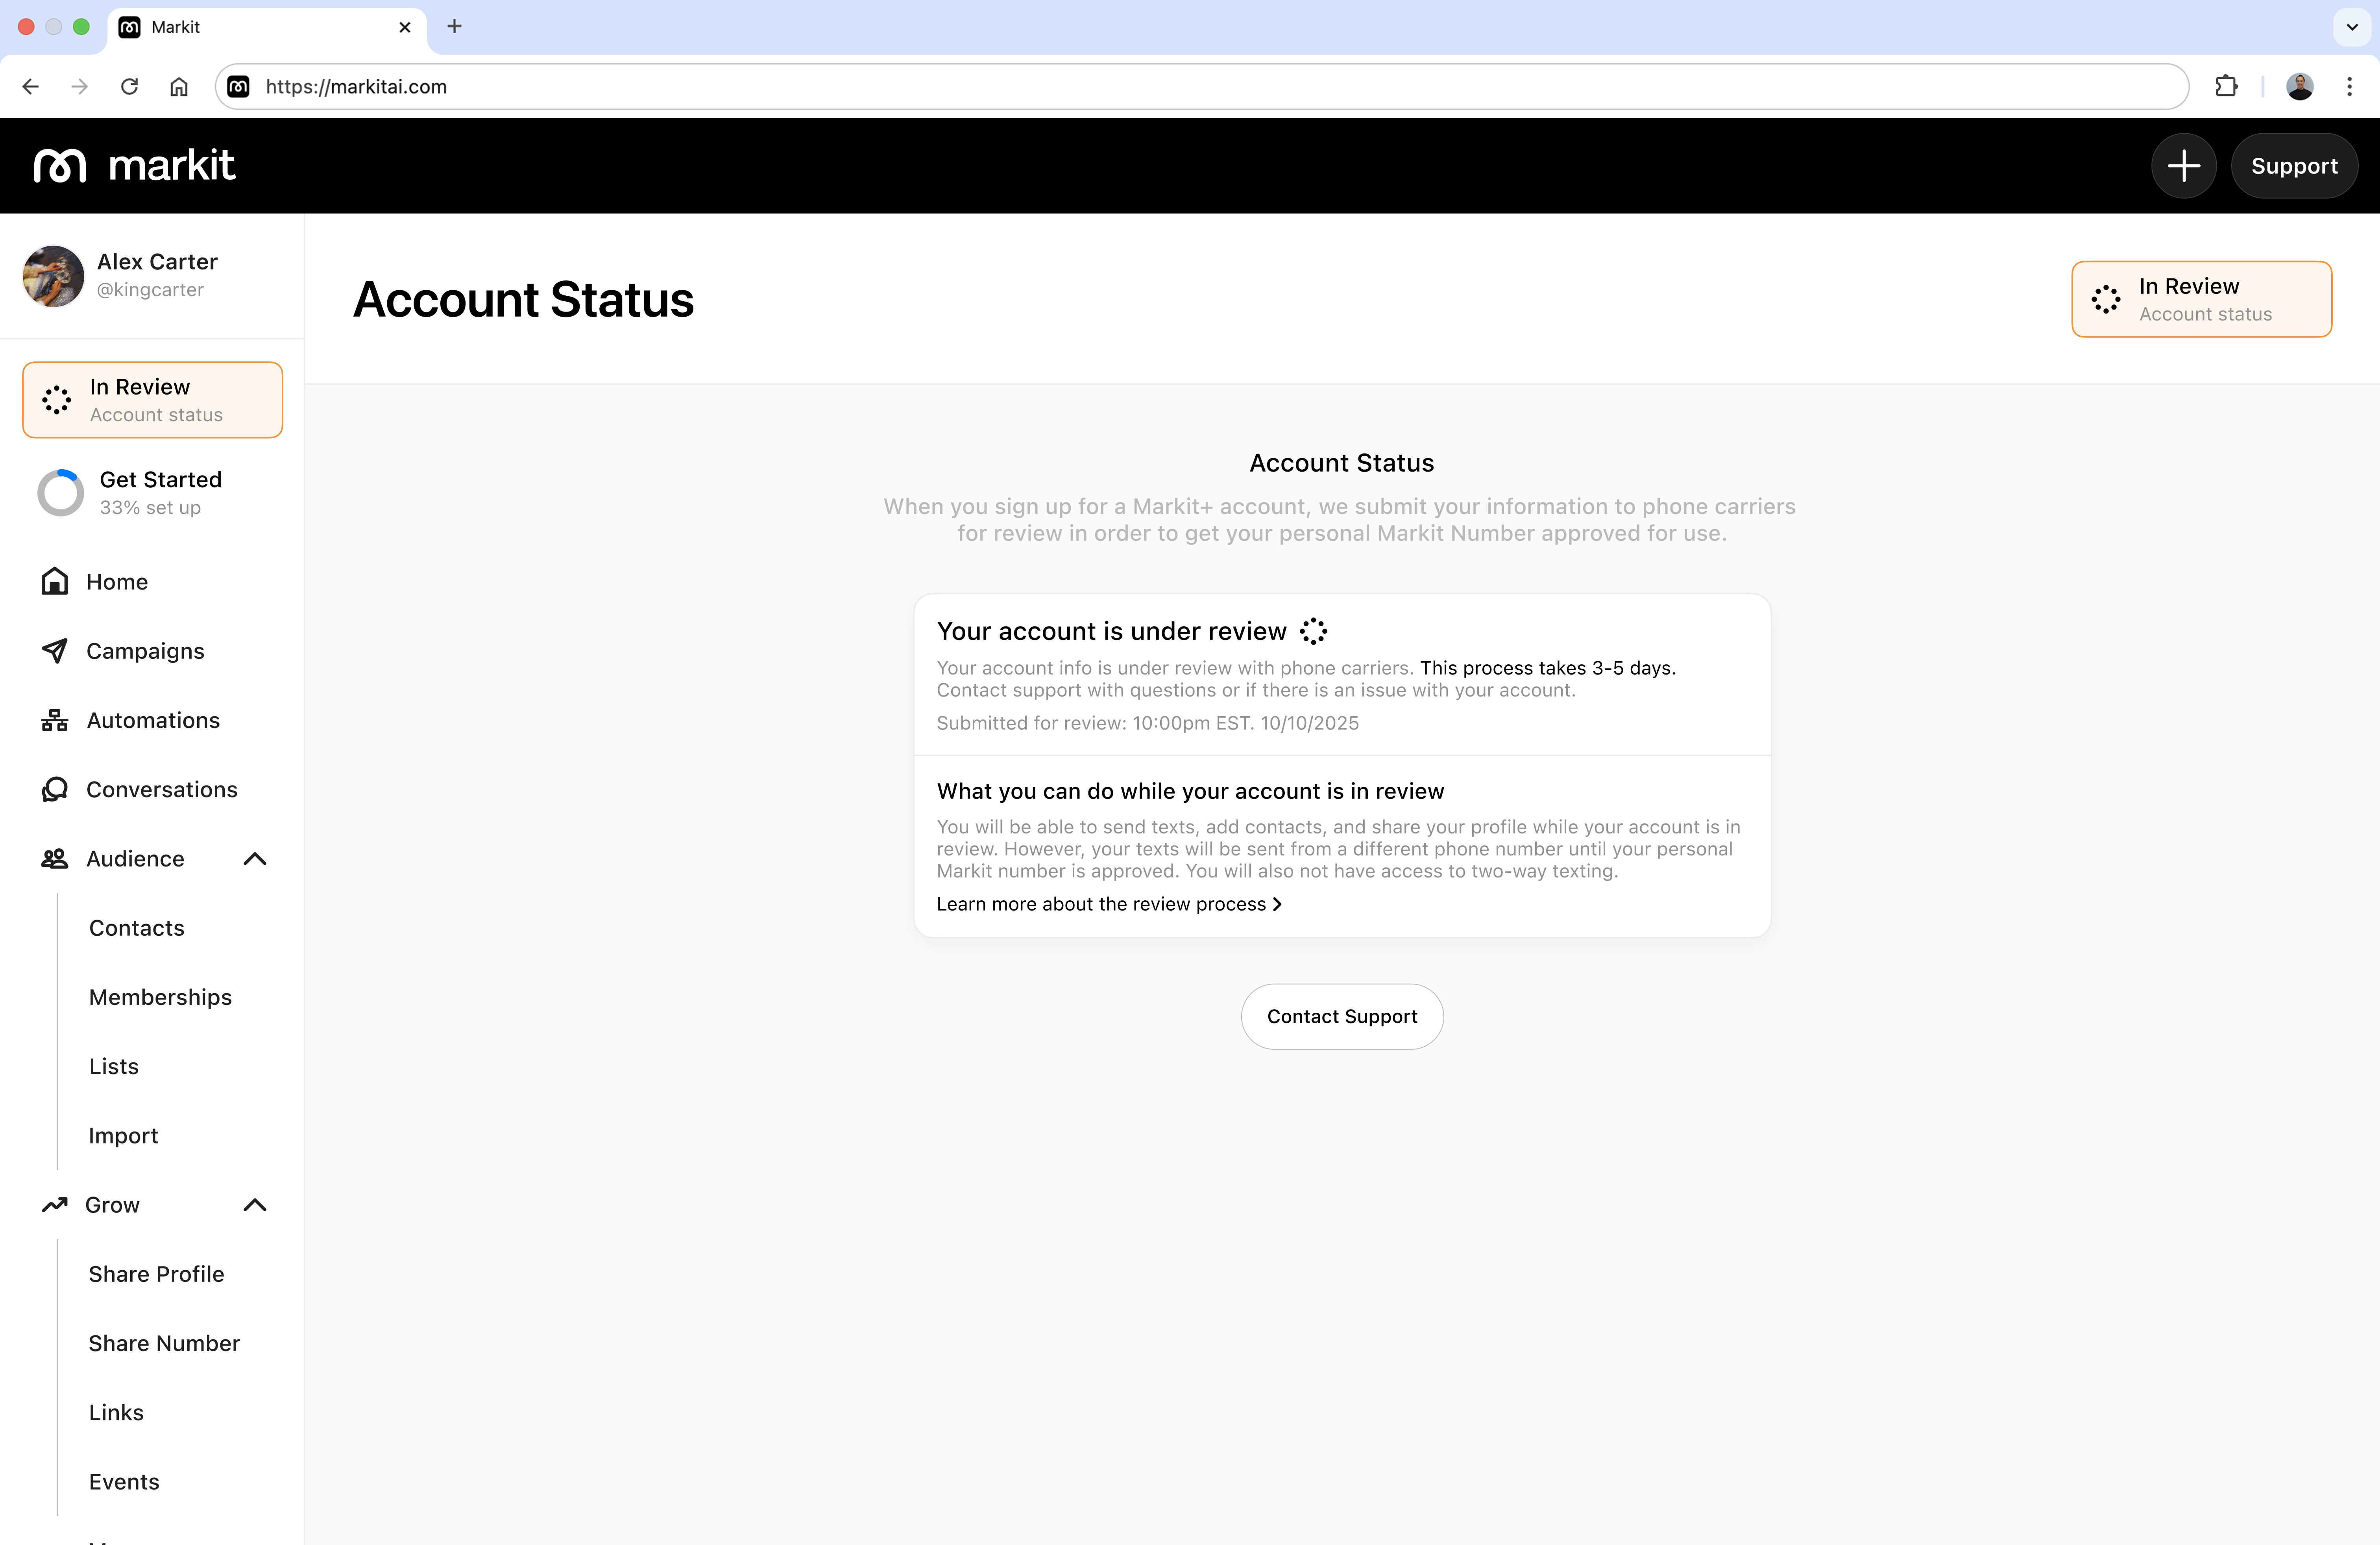Open the tab search dropdown arrow
2380x1545 pixels.
point(2352,27)
